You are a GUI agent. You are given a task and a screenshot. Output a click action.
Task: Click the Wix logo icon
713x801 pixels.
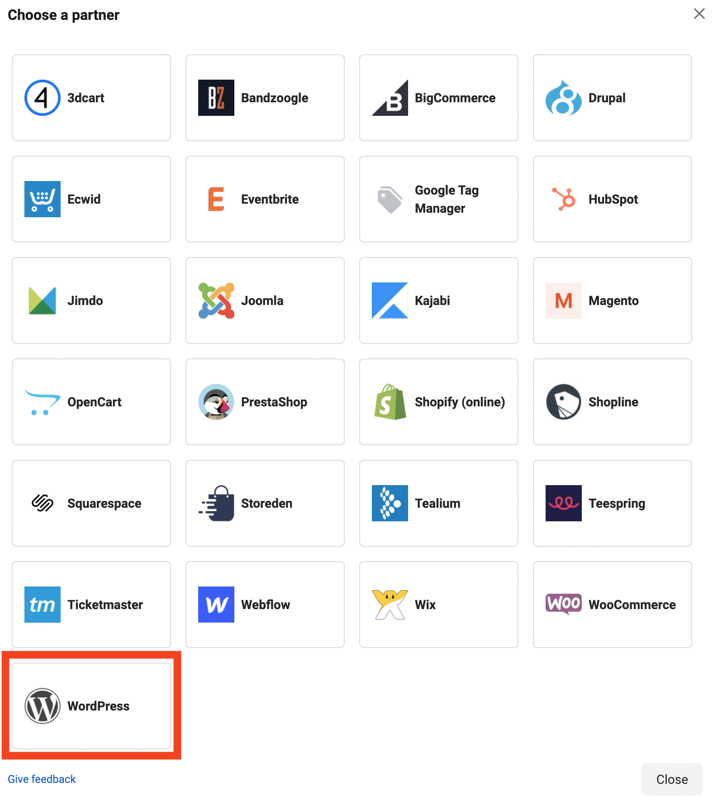390,605
